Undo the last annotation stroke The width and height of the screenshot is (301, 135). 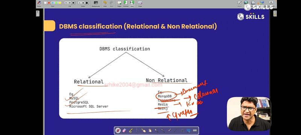coord(105,3)
